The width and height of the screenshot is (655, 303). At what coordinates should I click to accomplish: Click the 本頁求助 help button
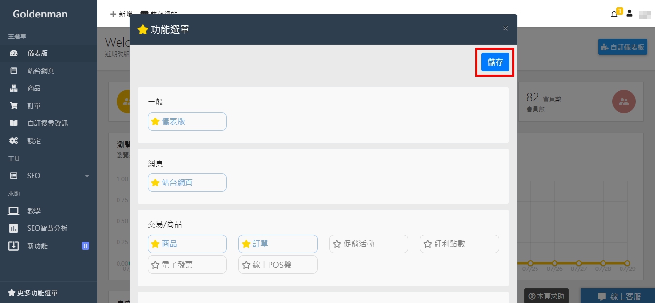[x=546, y=296]
